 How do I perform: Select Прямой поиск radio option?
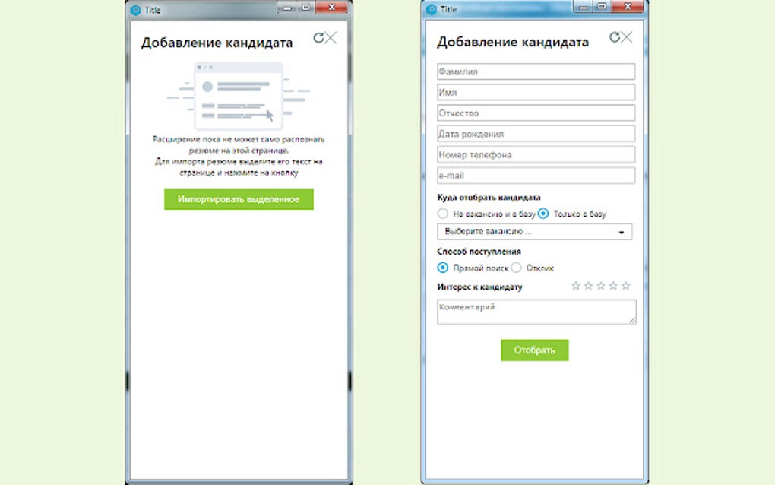coord(443,268)
